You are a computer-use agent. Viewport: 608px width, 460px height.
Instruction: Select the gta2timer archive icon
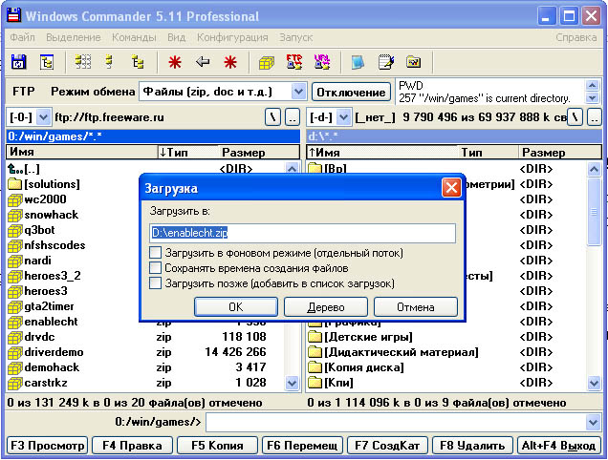(x=14, y=307)
